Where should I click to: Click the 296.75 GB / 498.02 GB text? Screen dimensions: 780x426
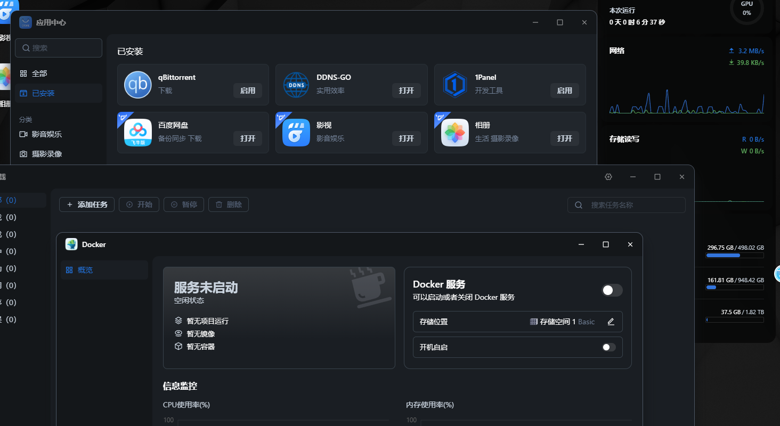736,248
